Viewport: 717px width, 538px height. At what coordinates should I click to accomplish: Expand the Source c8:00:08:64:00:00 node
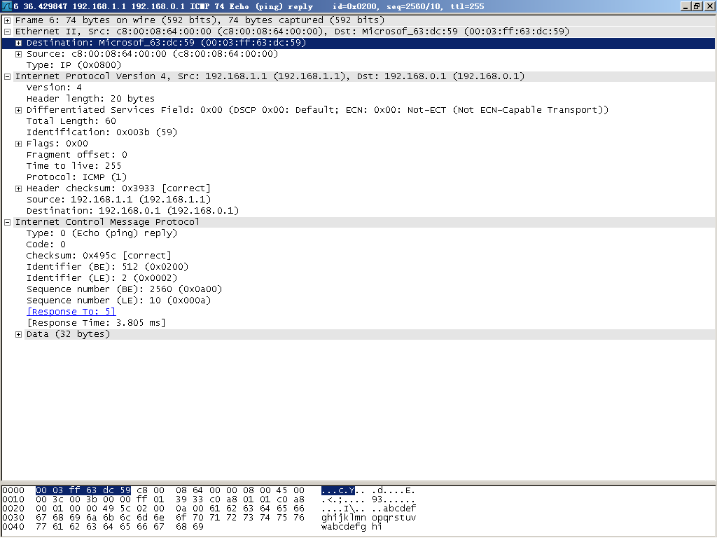coord(18,54)
